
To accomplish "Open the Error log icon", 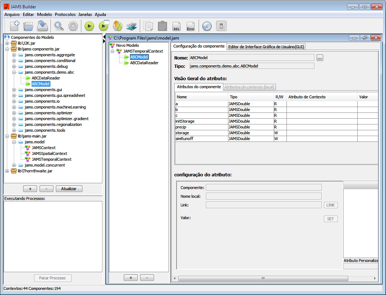I will click(190, 26).
